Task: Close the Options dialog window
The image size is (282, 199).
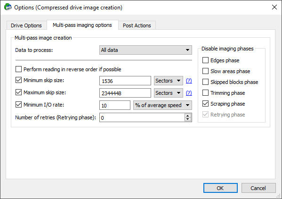Action: (274, 7)
